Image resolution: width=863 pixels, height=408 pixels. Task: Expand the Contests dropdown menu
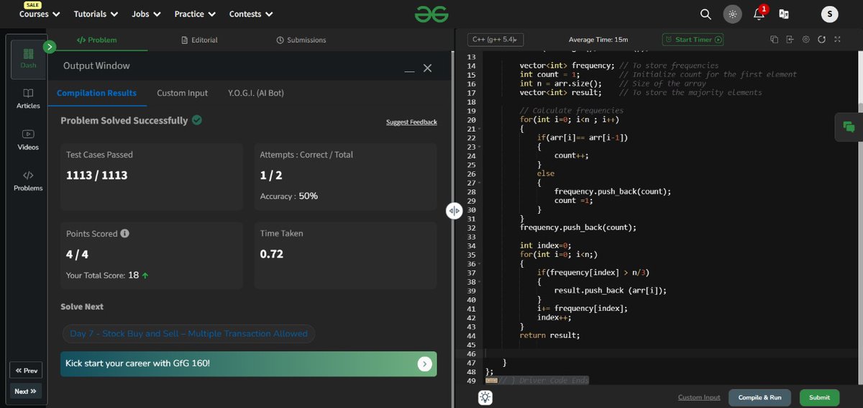[251, 14]
